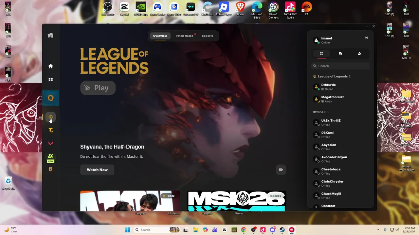Launch OBS Studio from the desktop
Screen dimensions: 419x235
(108, 9)
